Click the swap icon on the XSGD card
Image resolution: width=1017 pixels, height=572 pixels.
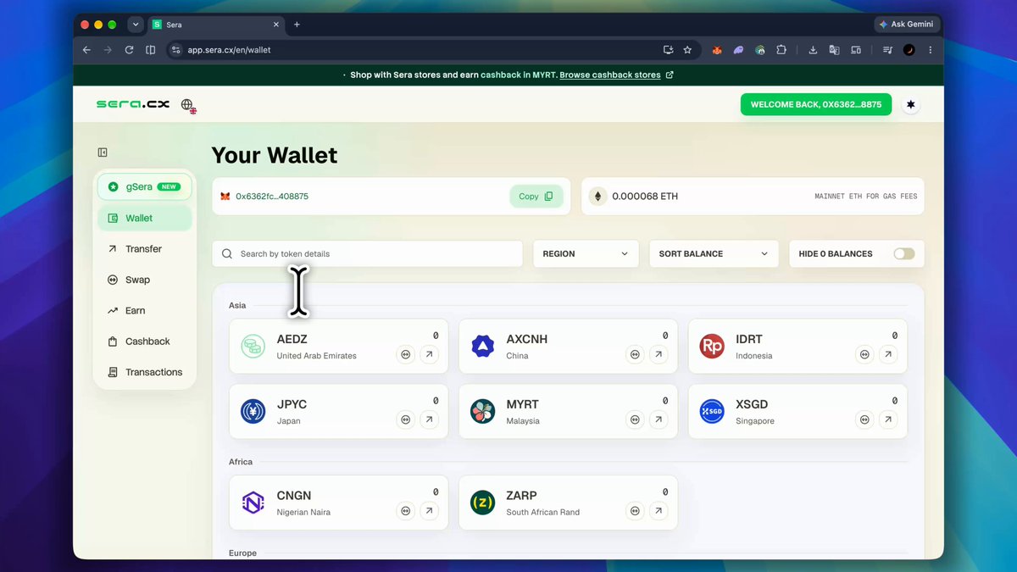(x=864, y=419)
